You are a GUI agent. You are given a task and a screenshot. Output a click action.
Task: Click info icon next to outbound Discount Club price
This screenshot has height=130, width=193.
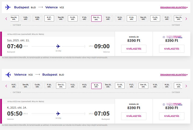click(164, 37)
